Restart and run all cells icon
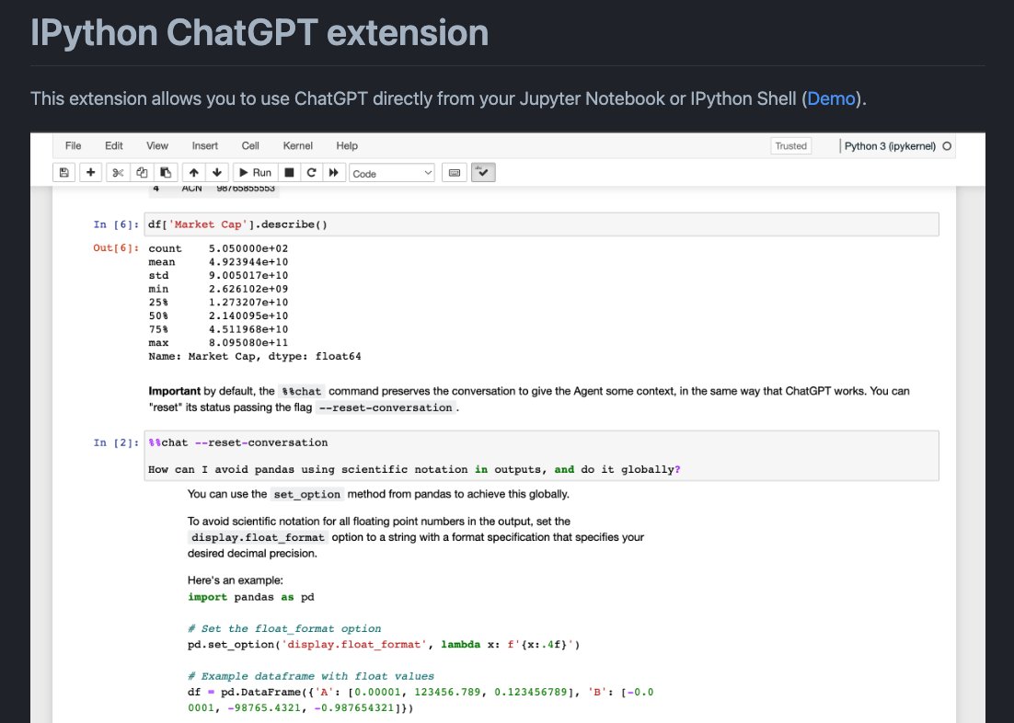Viewport: 1014px width, 723px height. [x=334, y=173]
